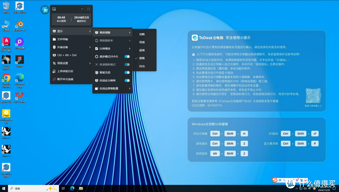Click the fullscreen icon in ToDesk panel
The width and height of the screenshot is (339, 192).
[89, 9]
